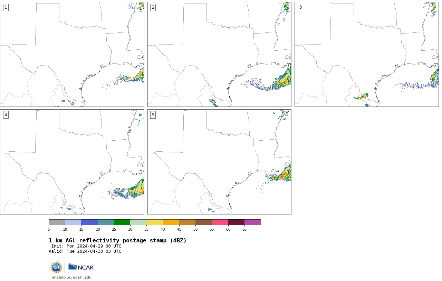
Task: Click the colorbar tick label 50
Action: 195,230
